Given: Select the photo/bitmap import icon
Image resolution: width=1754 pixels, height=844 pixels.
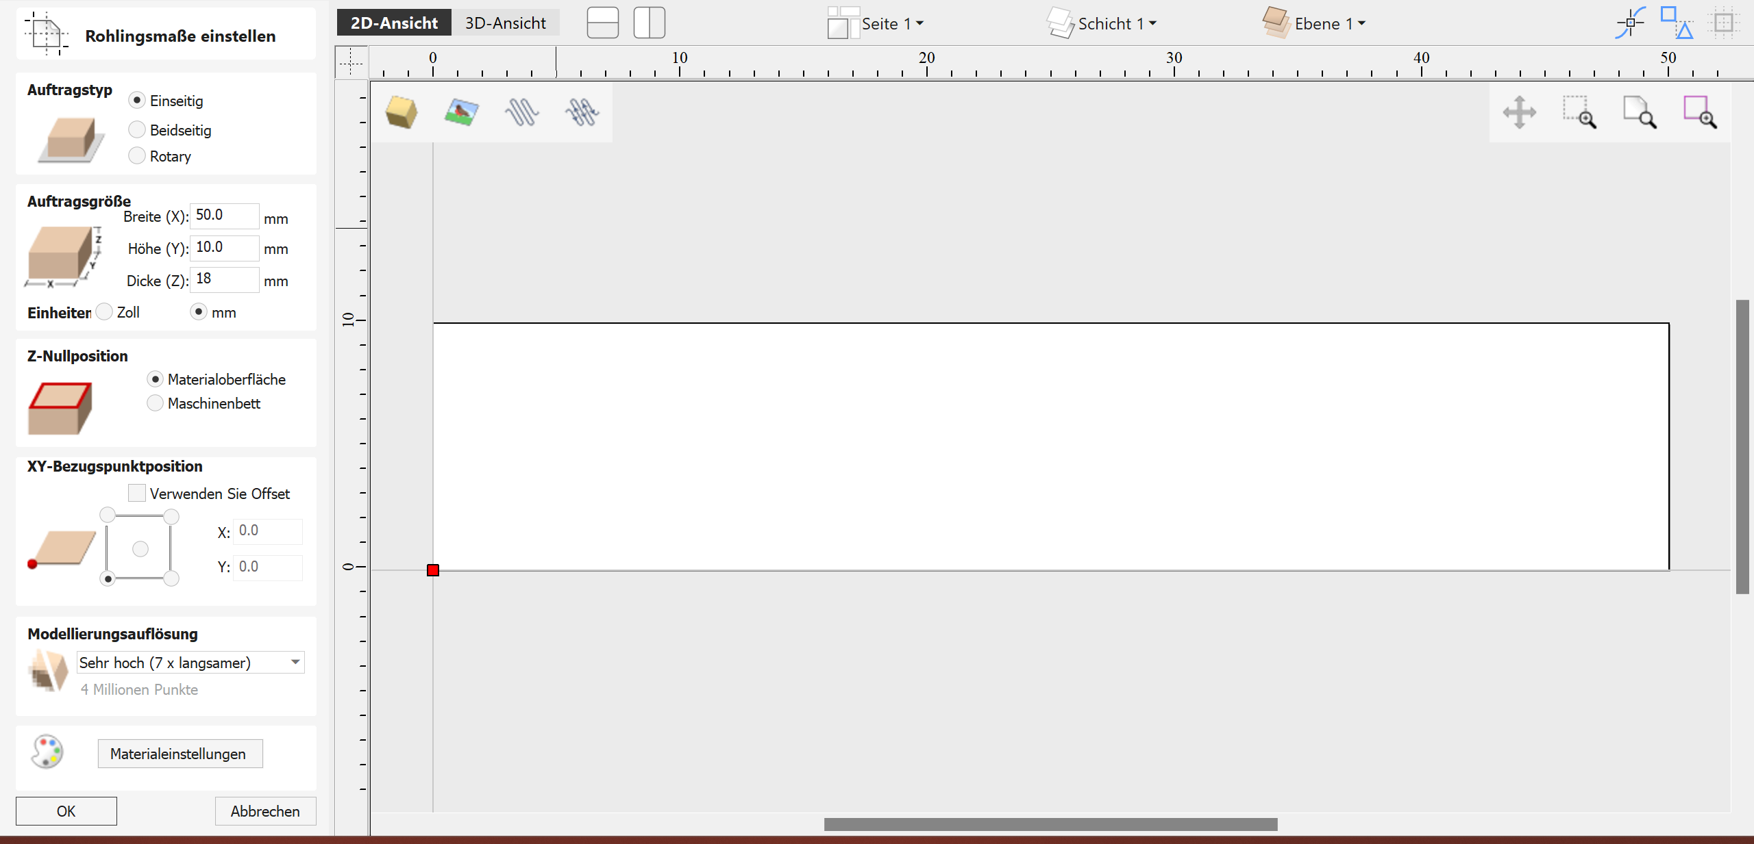Looking at the screenshot, I should pos(462,111).
